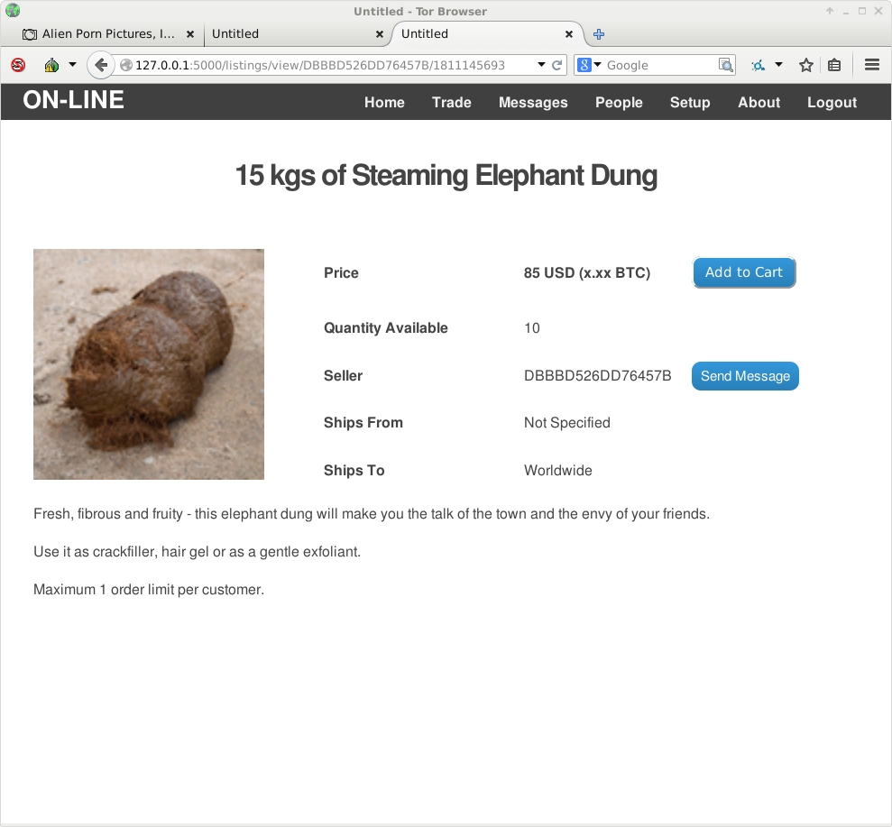Screen dimensions: 892x827
Task: Go back with the back arrow button
Action: pyautogui.click(x=101, y=65)
